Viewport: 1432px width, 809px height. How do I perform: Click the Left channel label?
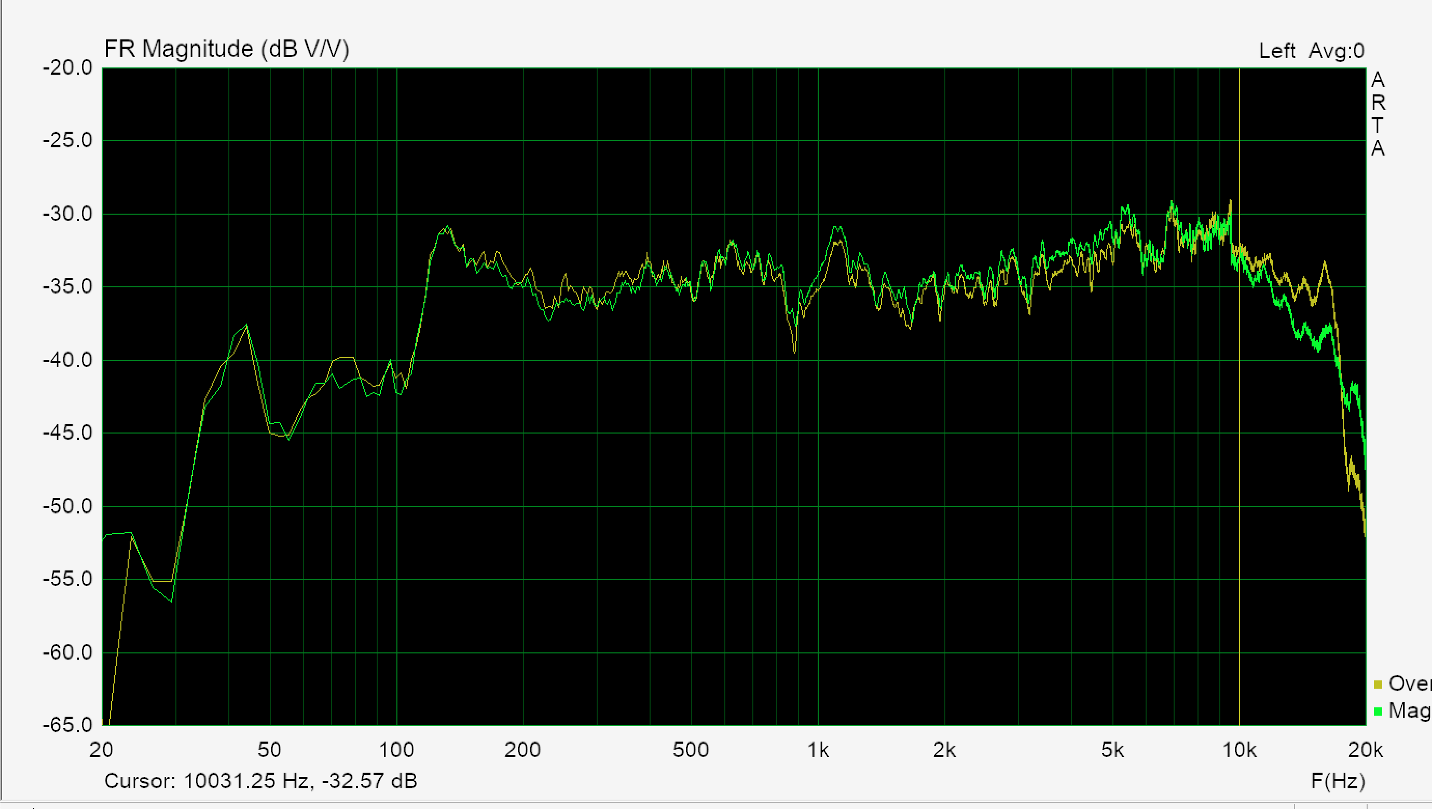pos(1277,51)
